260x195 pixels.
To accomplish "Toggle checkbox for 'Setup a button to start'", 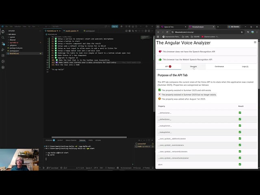I will click(x=56, y=41).
